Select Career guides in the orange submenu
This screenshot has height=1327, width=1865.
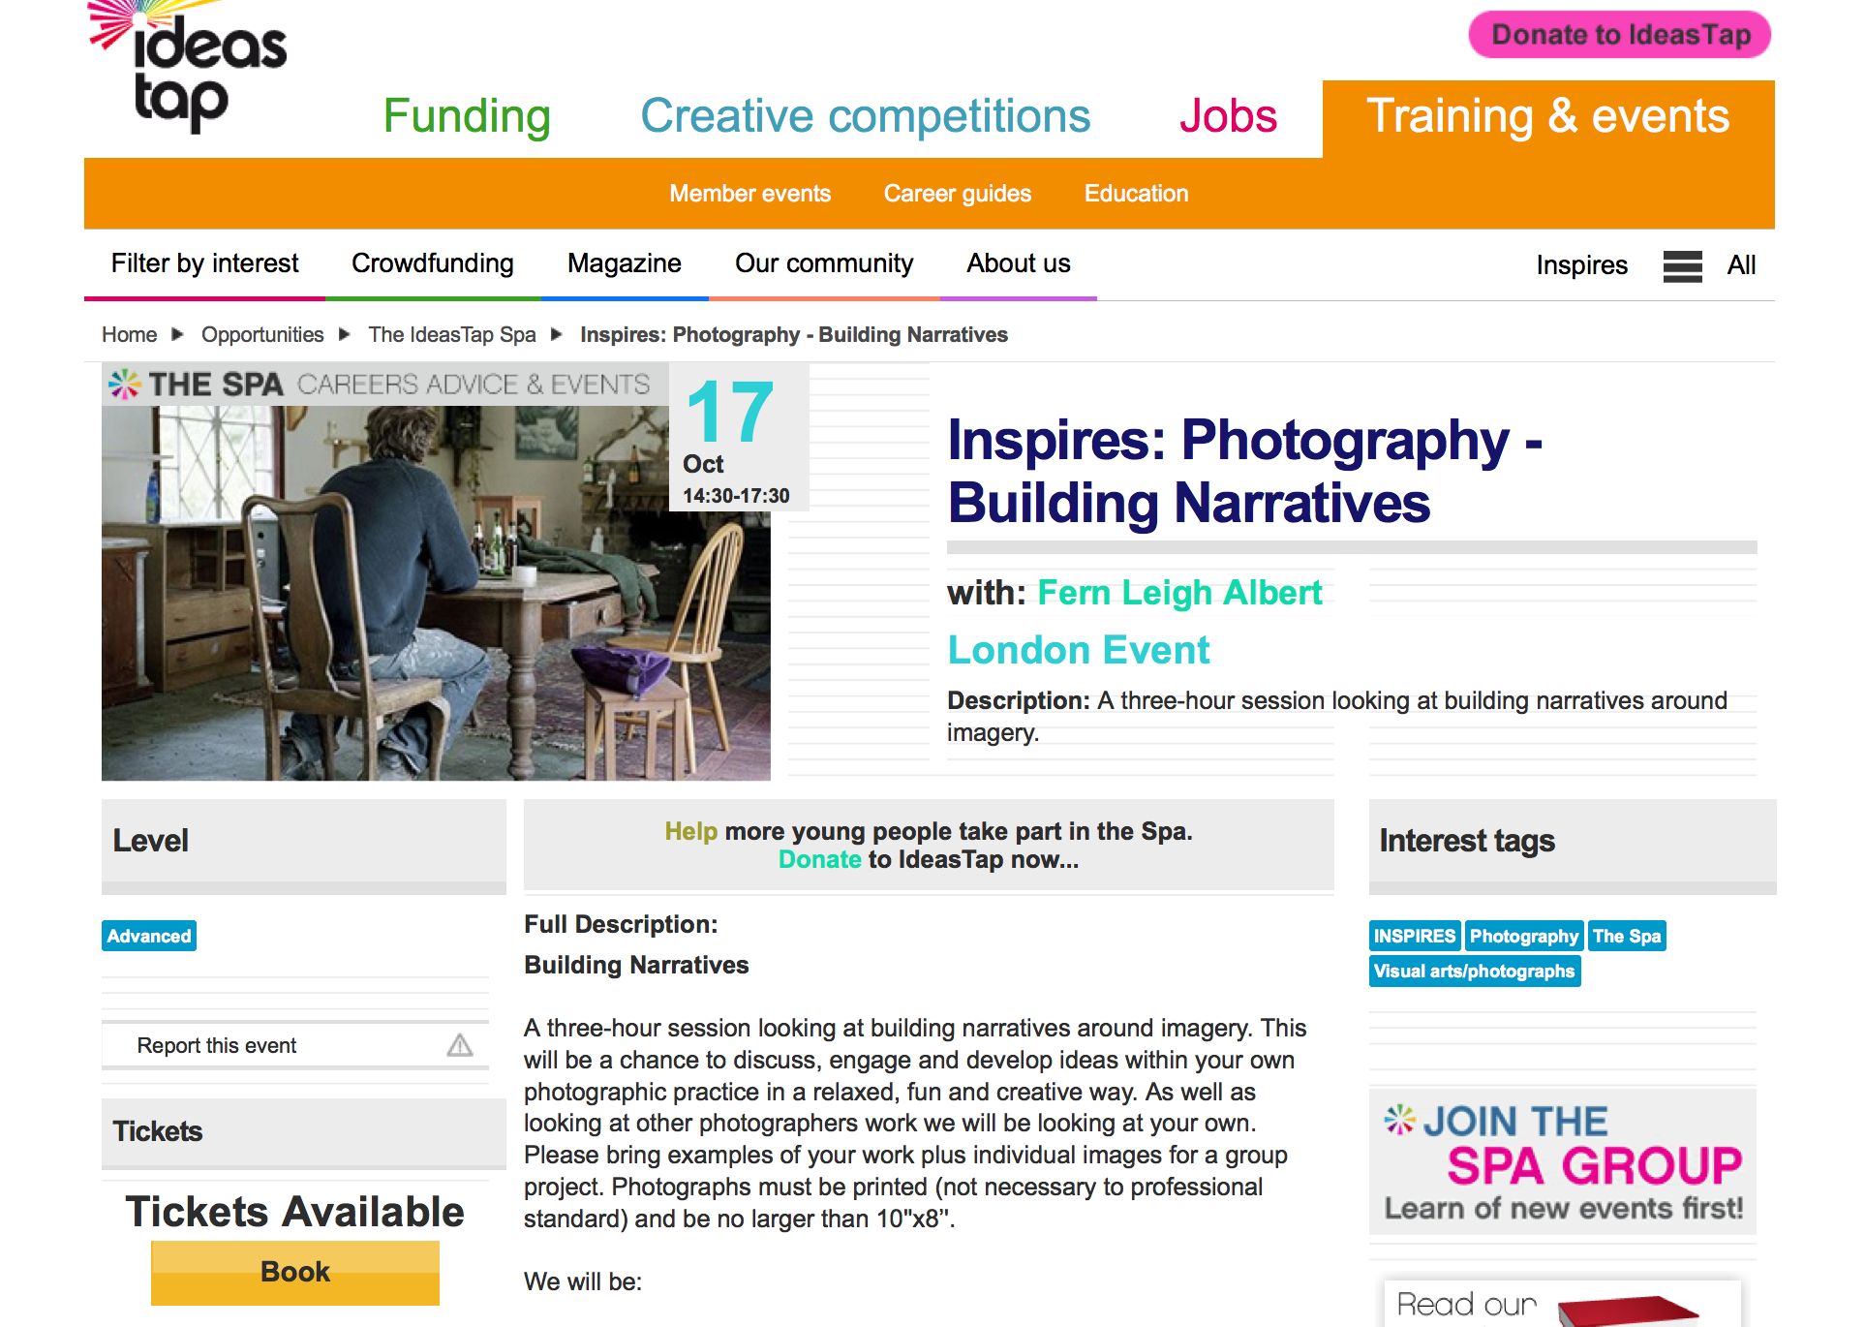pos(957,194)
